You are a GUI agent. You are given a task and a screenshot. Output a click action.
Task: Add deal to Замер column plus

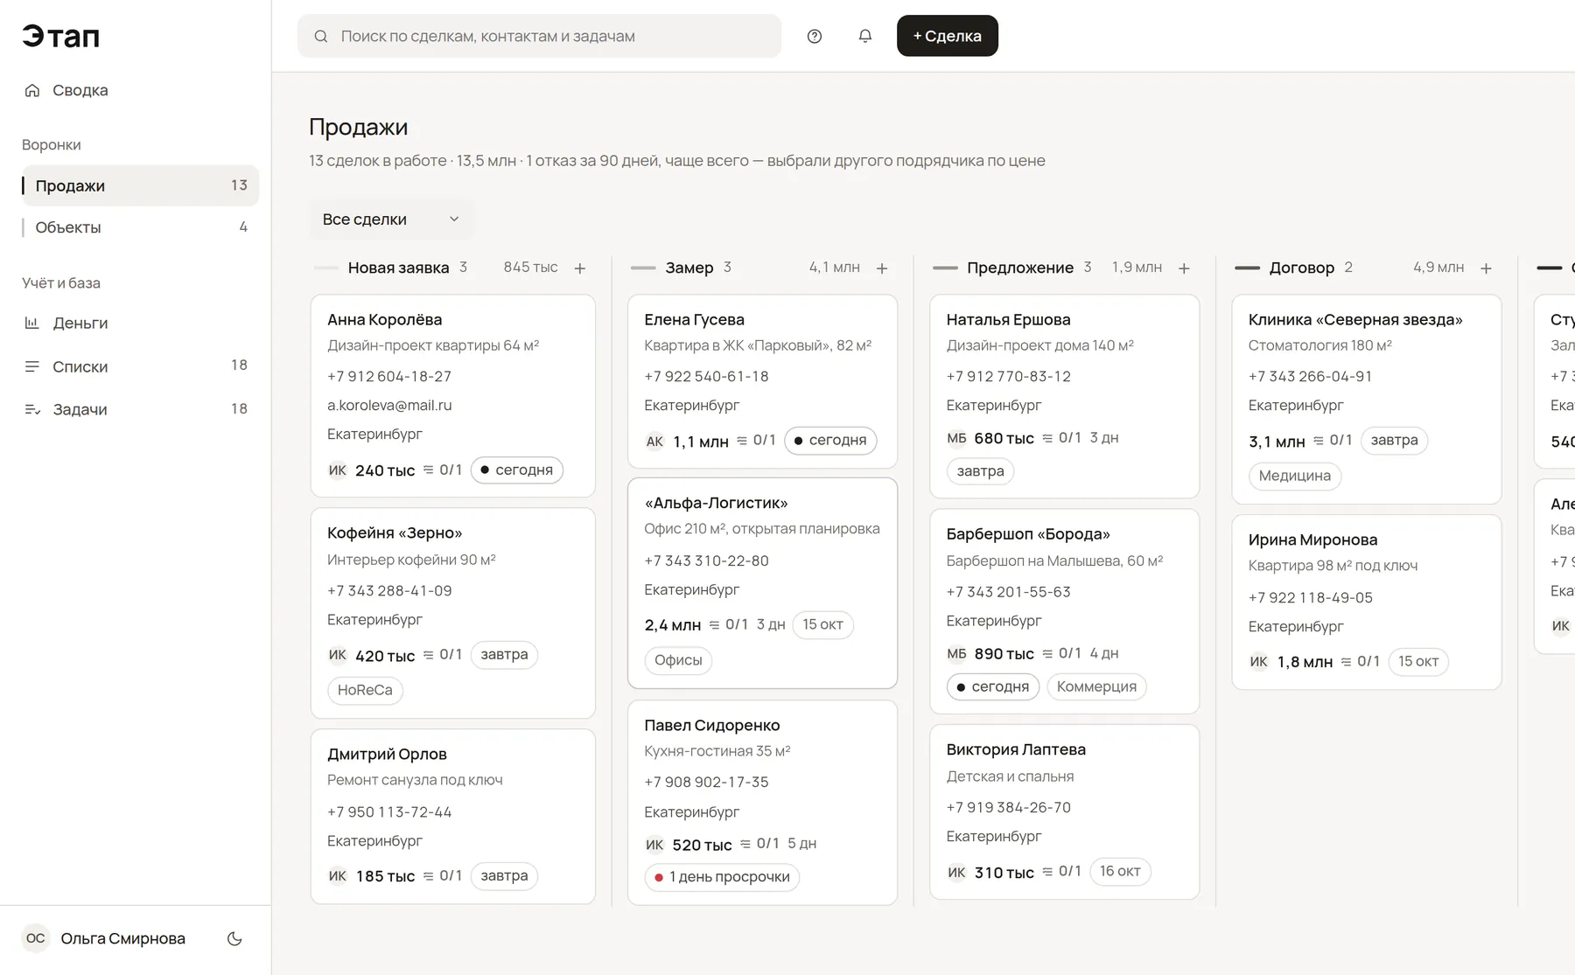[882, 268]
